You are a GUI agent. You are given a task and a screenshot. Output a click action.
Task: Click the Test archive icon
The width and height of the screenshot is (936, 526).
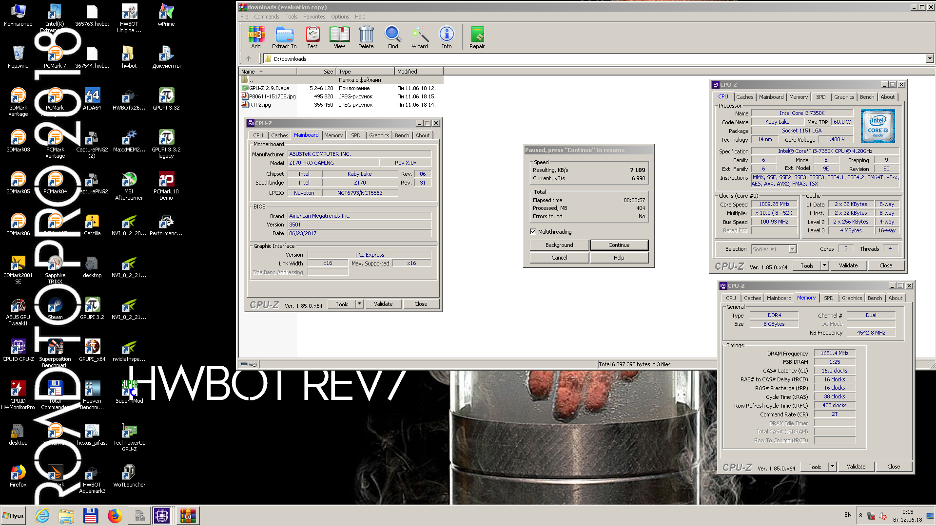(x=312, y=38)
